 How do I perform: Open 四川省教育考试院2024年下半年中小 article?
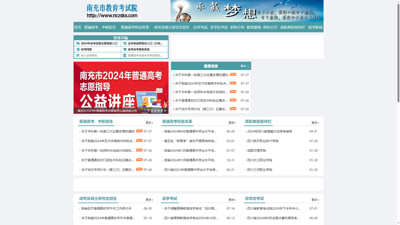pos(274,209)
